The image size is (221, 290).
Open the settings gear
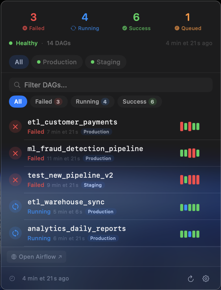point(206,278)
